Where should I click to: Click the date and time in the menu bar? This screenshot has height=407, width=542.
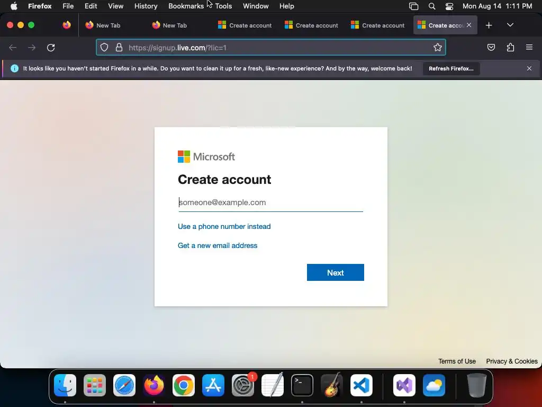tap(497, 6)
